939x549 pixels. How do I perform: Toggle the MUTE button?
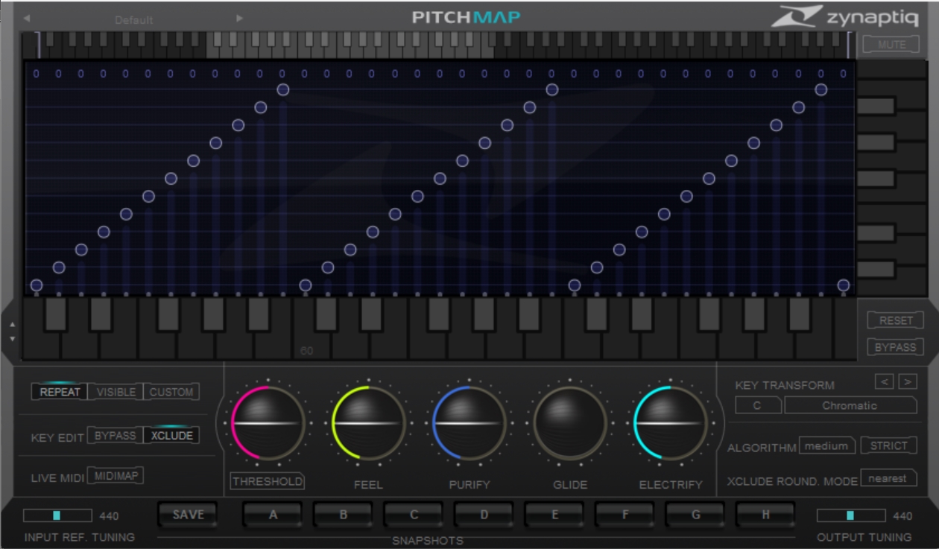pos(891,45)
